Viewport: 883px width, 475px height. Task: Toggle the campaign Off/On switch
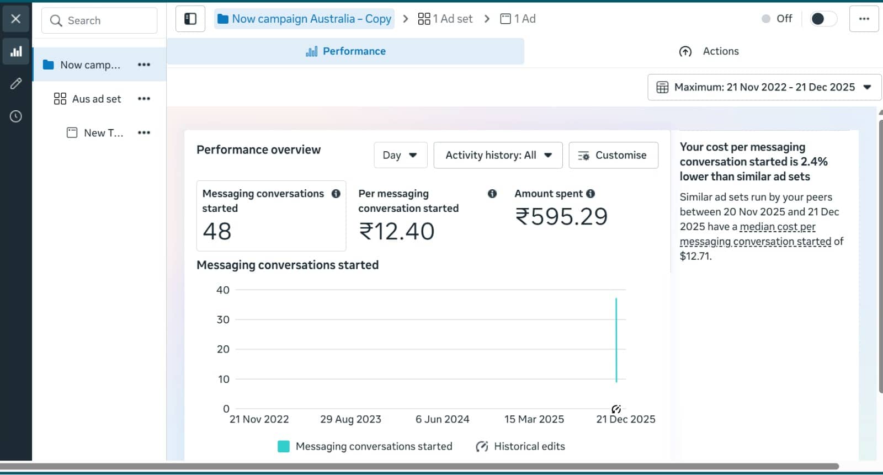822,19
